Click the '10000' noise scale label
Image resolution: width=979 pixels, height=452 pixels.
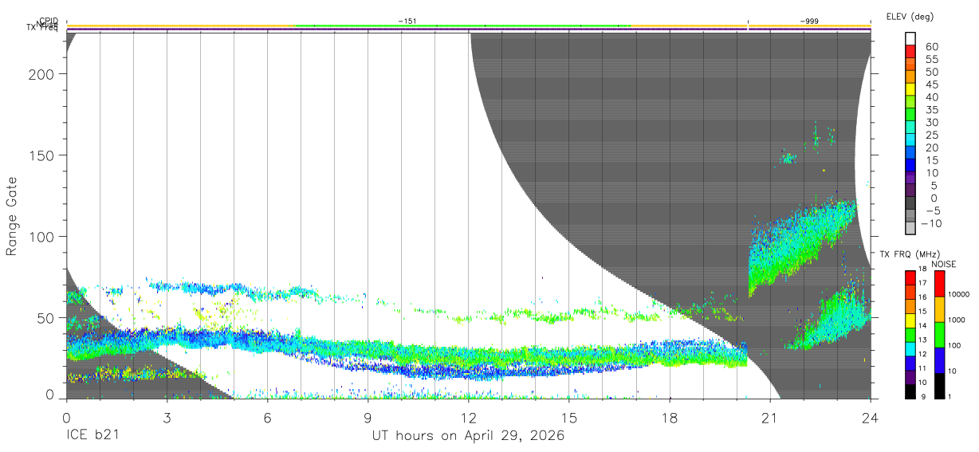click(x=961, y=295)
